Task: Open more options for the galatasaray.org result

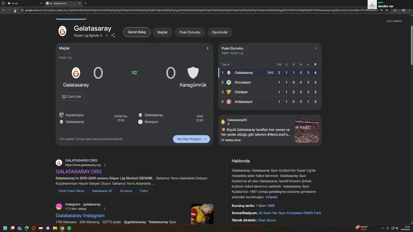Action: (105, 165)
